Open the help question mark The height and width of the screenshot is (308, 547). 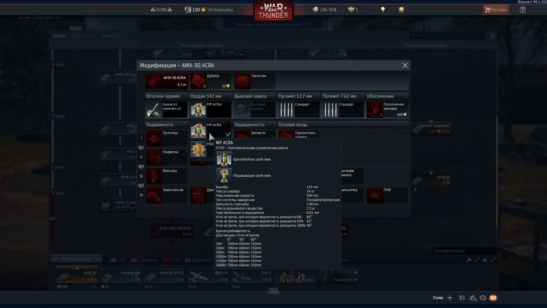(523, 9)
